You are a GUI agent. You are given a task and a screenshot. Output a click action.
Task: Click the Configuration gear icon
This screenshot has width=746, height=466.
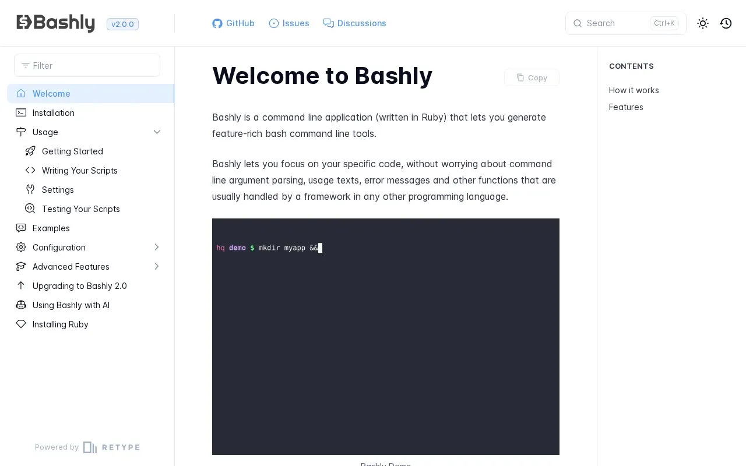21,247
